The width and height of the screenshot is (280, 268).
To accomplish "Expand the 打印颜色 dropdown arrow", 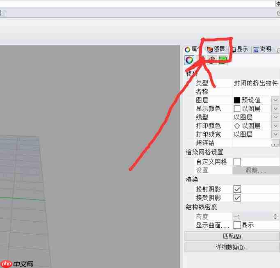I will [275, 126].
